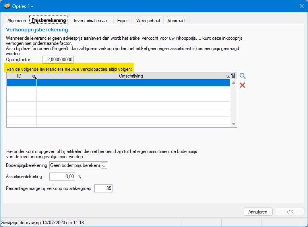Click the Opslagfactor input field

coord(58,60)
